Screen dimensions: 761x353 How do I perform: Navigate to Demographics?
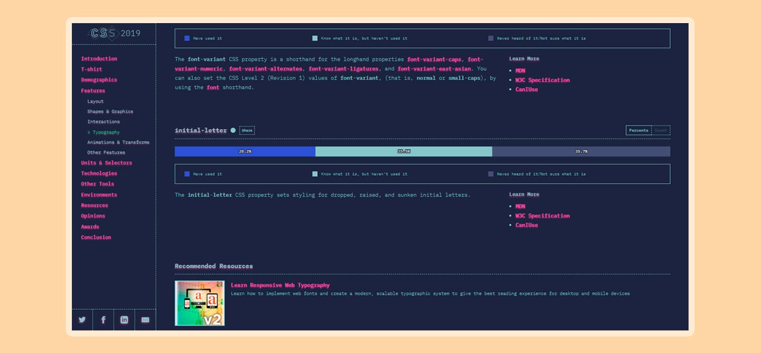click(99, 80)
